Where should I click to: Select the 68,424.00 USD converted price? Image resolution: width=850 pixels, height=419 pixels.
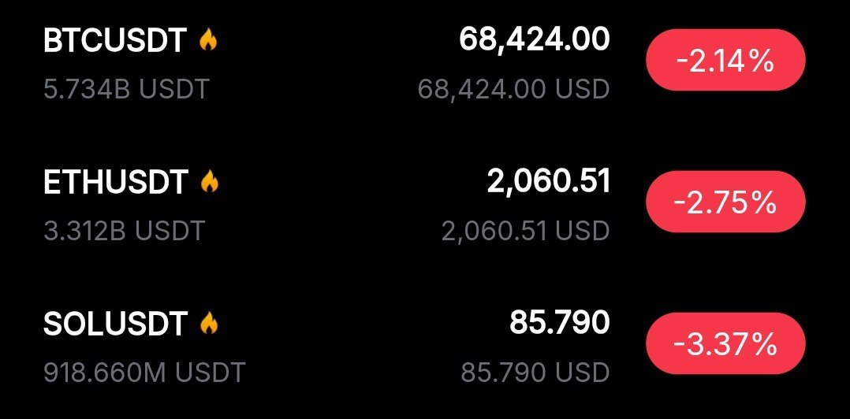(x=513, y=89)
